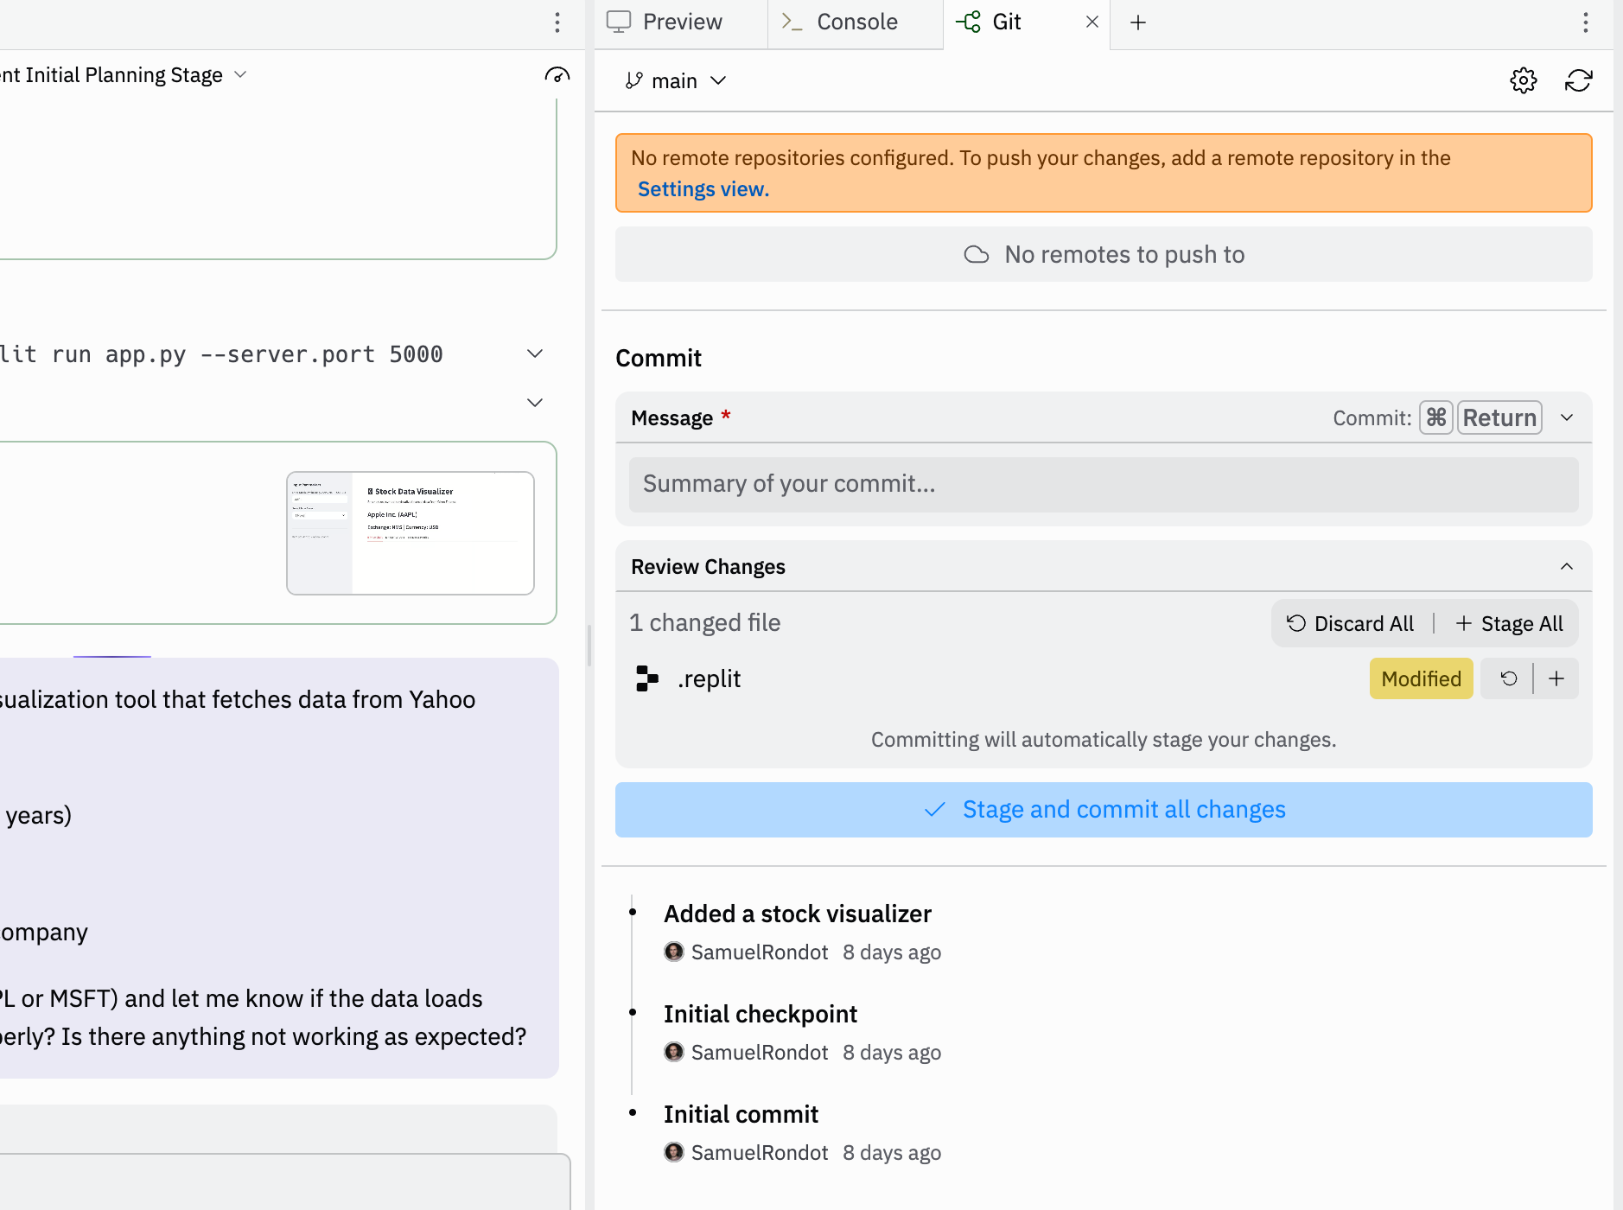Click Stage All button
The height and width of the screenshot is (1210, 1623).
coord(1510,623)
